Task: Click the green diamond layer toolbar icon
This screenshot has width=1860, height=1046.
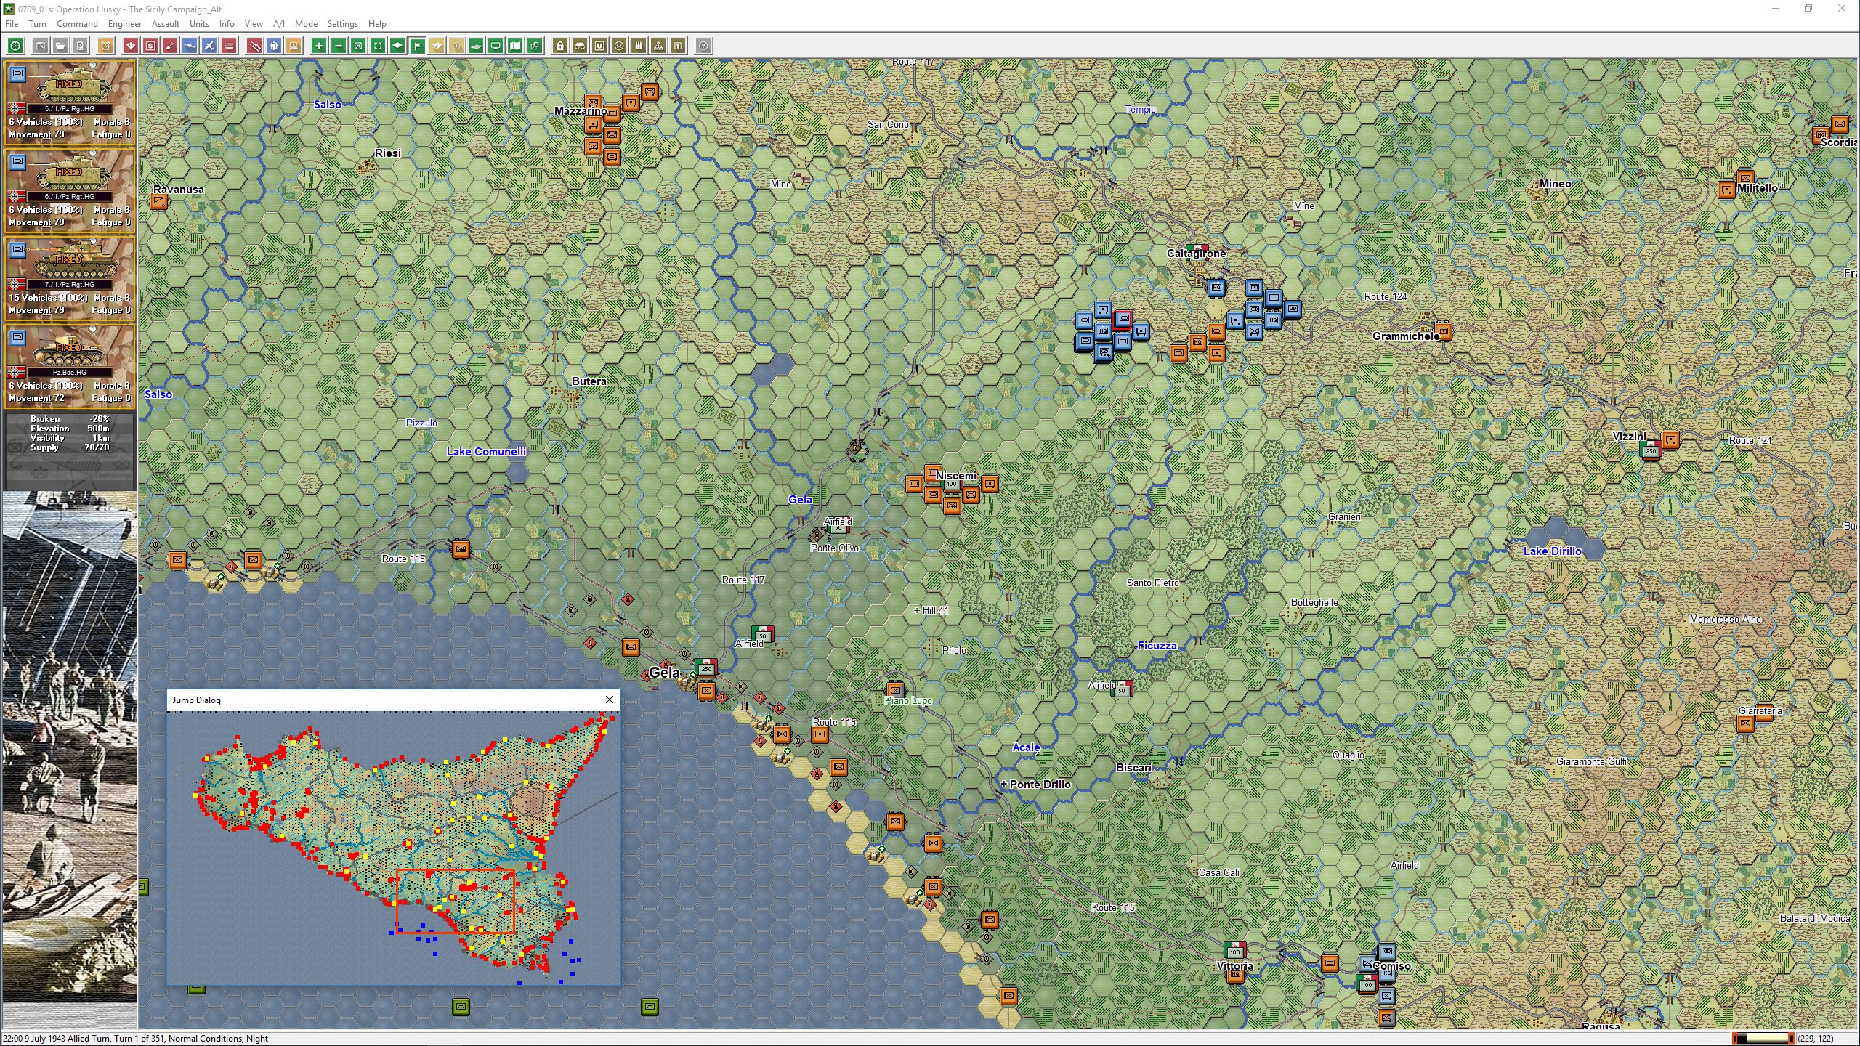Action: pos(397,46)
